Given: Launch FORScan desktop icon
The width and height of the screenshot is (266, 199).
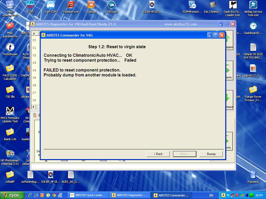Looking at the screenshot, I should click(111, 7).
